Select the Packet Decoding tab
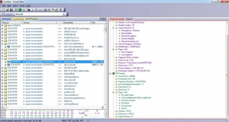Viewport: 229px width, 122px height. 117,19
